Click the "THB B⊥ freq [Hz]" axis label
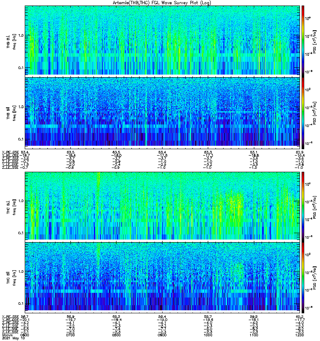Screen dimensions: 320x341 [11, 41]
